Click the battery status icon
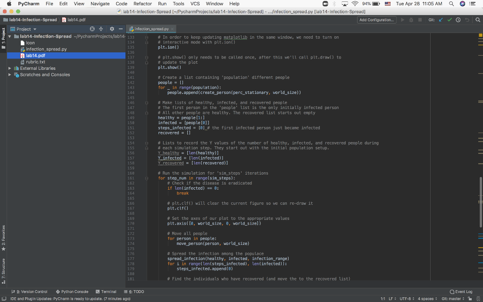 tap(376, 4)
